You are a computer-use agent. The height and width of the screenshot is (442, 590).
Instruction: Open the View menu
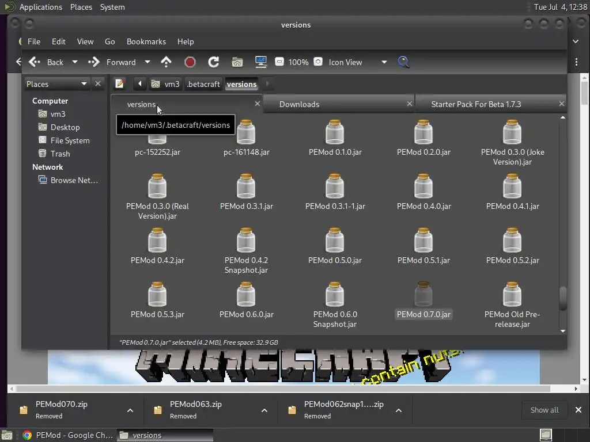[x=85, y=41]
